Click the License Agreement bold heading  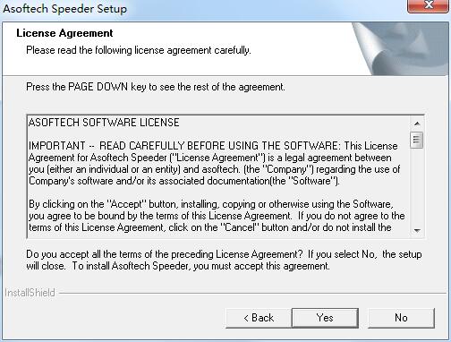64,33
